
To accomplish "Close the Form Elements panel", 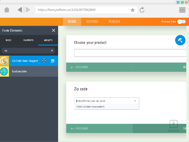I will coord(54,31).
